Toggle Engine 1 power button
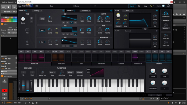This screenshot has width=187, height=105. (63, 10)
